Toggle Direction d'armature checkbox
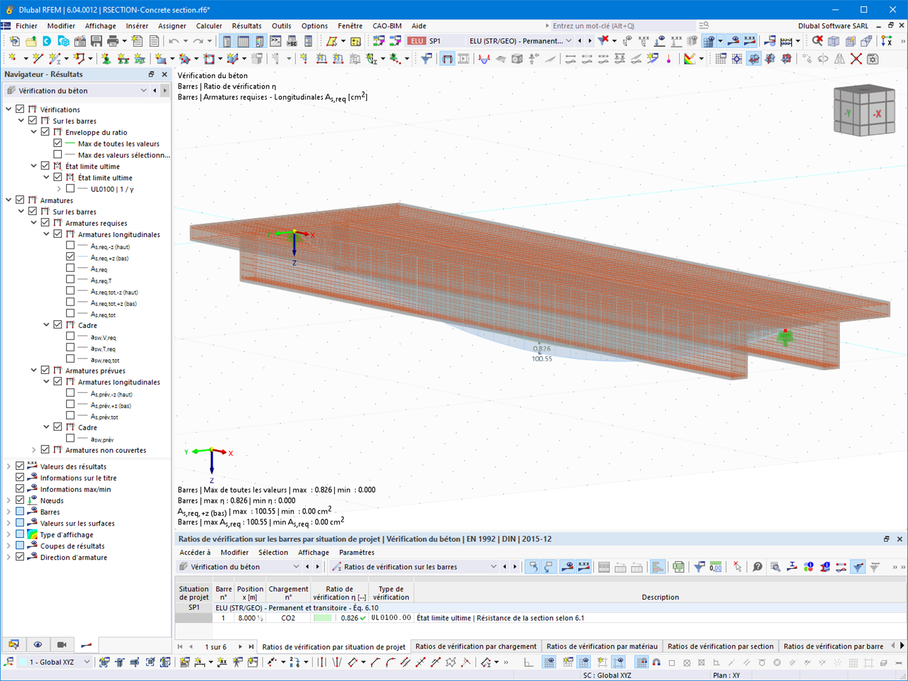Screen dimensions: 908x681 coord(20,557)
